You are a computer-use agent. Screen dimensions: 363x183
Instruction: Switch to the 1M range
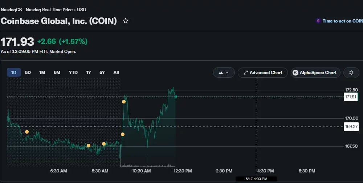pyautogui.click(x=42, y=73)
